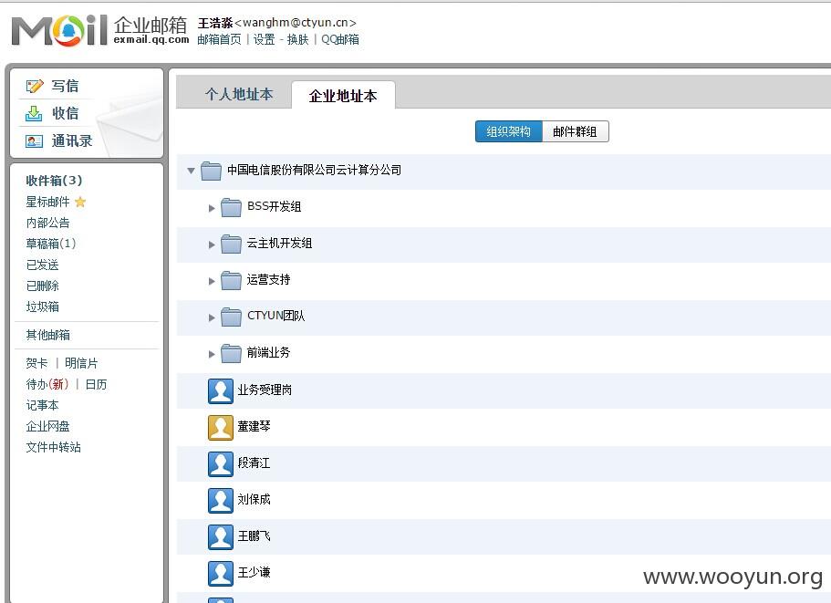The width and height of the screenshot is (831, 603).
Task: Click the Mail enterprise mailbox logo
Action: (x=100, y=31)
